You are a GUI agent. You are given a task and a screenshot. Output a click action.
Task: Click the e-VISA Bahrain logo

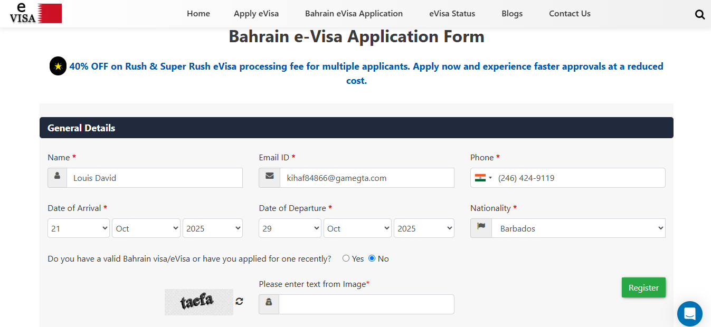pos(36,13)
